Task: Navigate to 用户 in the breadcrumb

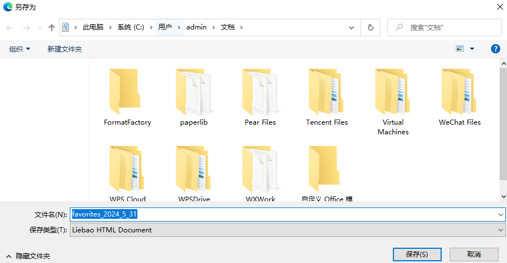Action: 165,27
